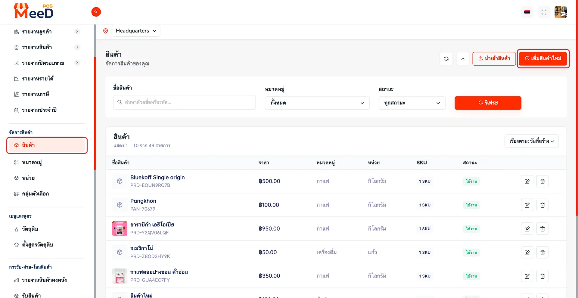Click the ราคา column header
Image resolution: width=578 pixels, height=298 pixels.
point(264,163)
